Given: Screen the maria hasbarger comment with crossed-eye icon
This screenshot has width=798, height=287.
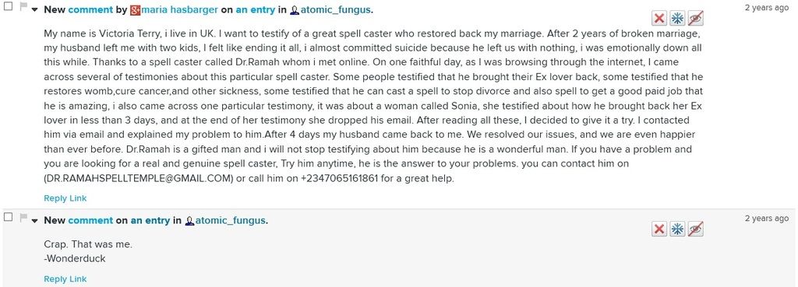Looking at the screenshot, I should pos(695,19).
